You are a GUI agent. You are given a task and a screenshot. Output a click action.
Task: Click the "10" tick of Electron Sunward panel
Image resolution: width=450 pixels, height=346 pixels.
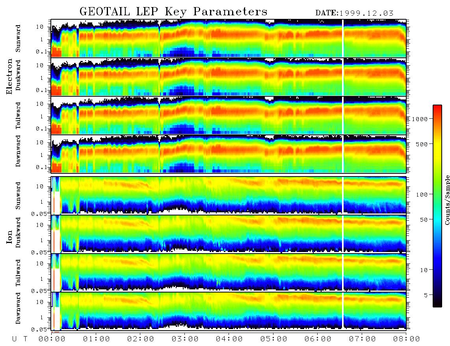[x=40, y=27]
